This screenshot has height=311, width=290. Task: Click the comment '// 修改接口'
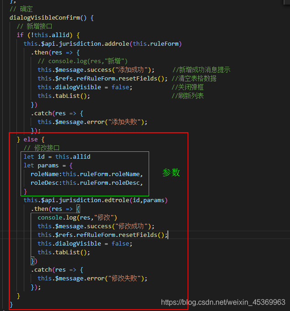[42, 148]
